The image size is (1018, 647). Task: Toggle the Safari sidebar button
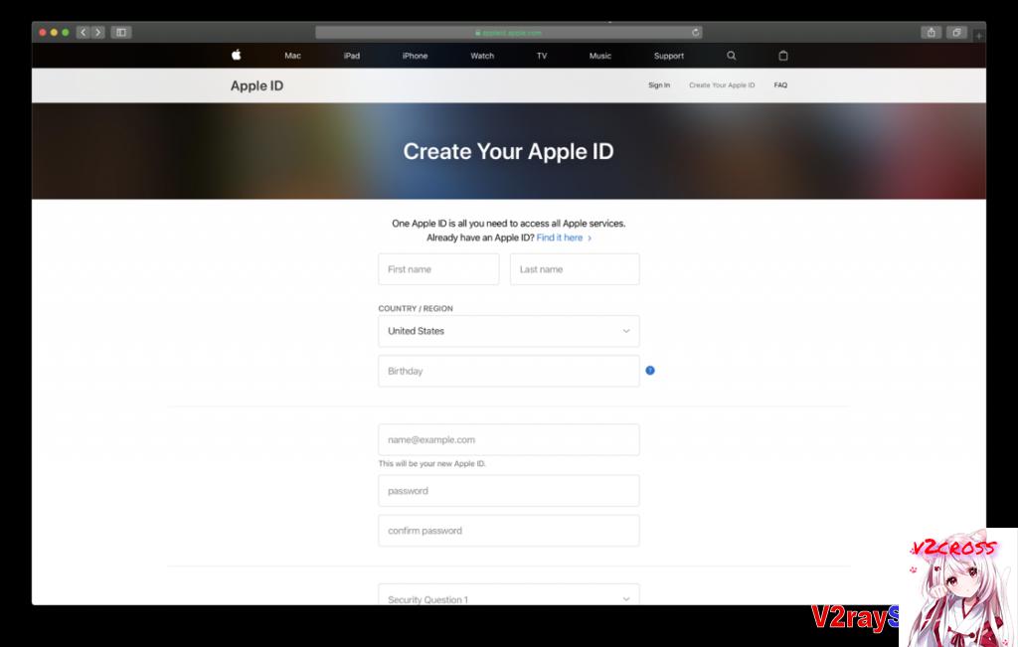click(121, 33)
